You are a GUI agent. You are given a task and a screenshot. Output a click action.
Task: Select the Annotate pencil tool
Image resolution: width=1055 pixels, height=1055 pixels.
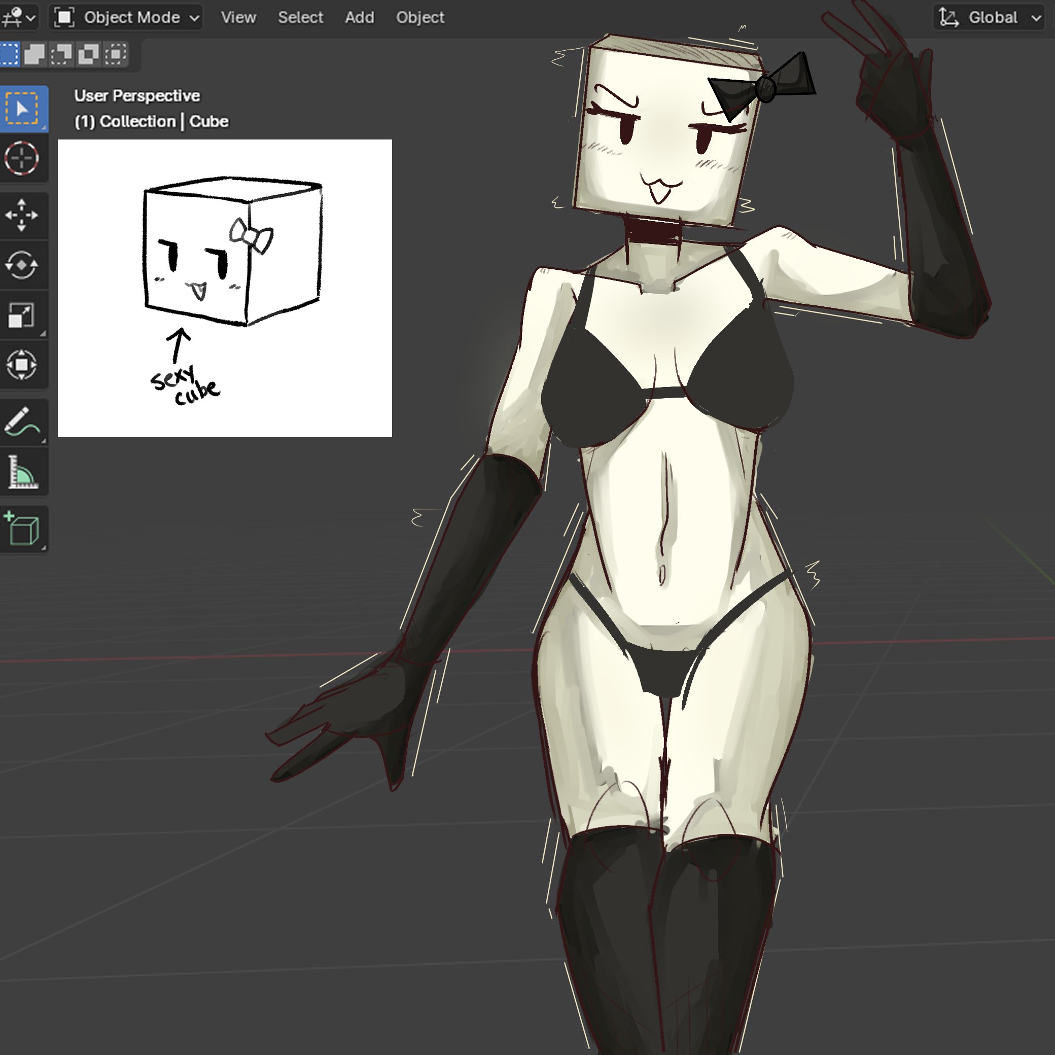pos(22,421)
